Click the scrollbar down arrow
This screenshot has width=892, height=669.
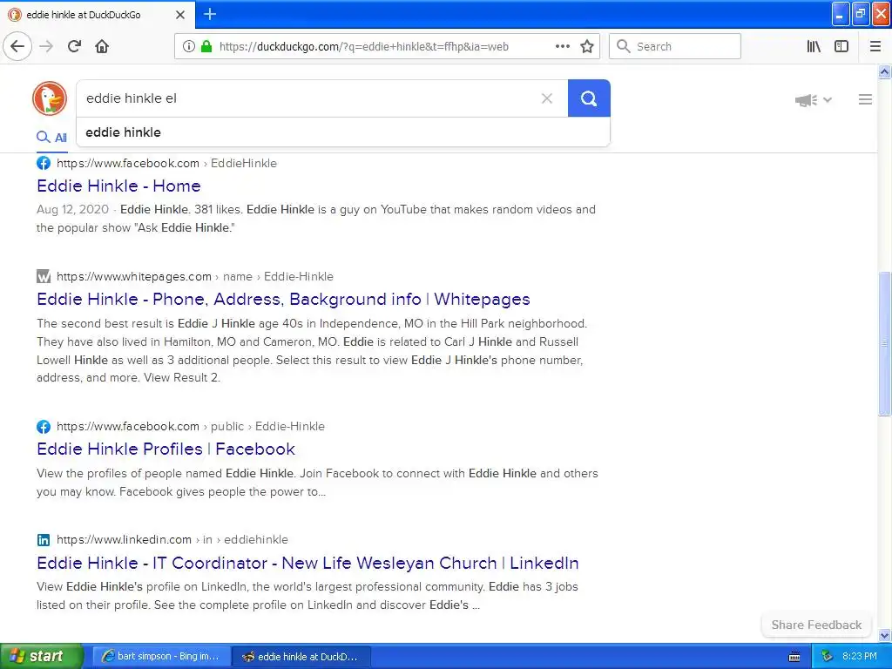pyautogui.click(x=884, y=635)
